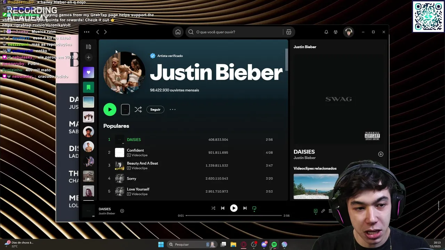
Task: Select the Beauty And A Beat track
Action: pyautogui.click(x=143, y=163)
